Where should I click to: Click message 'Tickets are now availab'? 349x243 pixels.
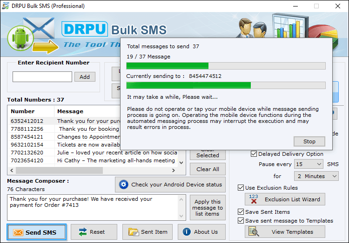(88, 145)
